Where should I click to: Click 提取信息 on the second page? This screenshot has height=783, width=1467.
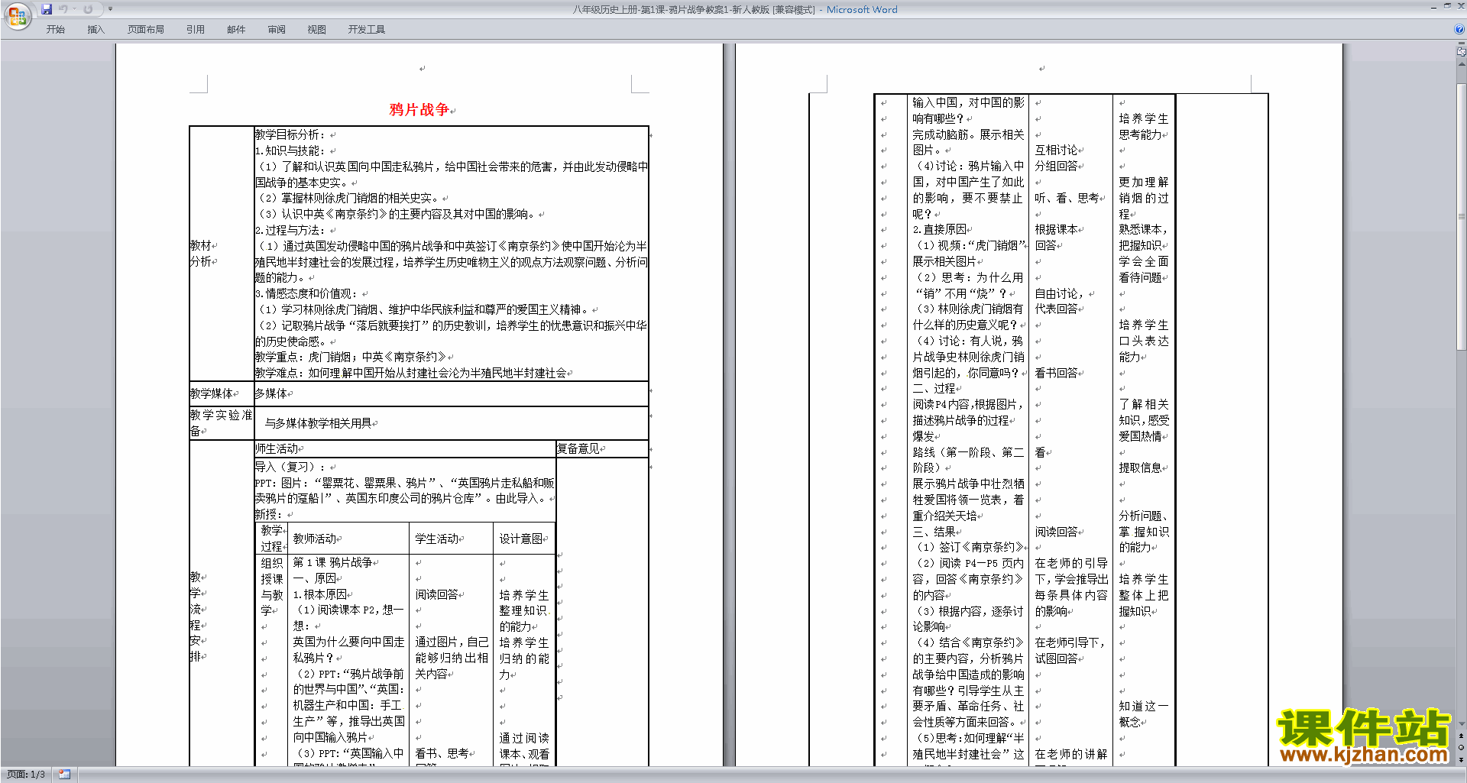(x=1140, y=468)
